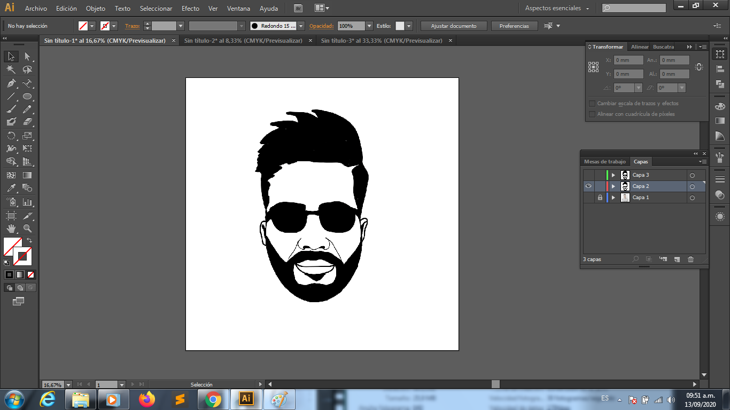The image size is (730, 410).
Task: Select the Scale tool
Action: click(x=27, y=136)
